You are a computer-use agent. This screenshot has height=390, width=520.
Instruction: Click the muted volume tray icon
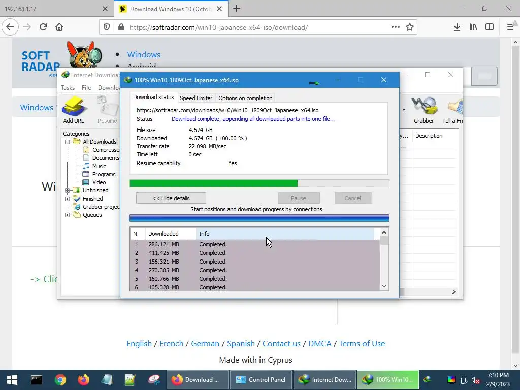click(x=475, y=380)
